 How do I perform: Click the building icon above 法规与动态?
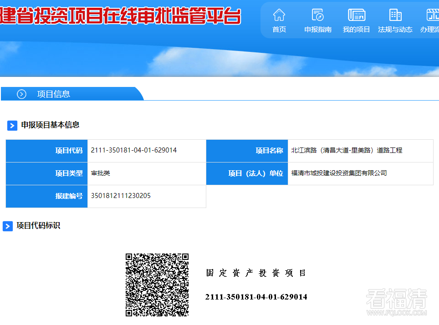395,15
